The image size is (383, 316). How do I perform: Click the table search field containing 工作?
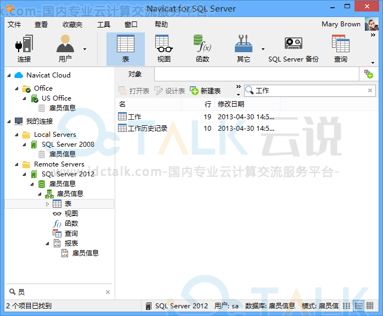tap(309, 91)
